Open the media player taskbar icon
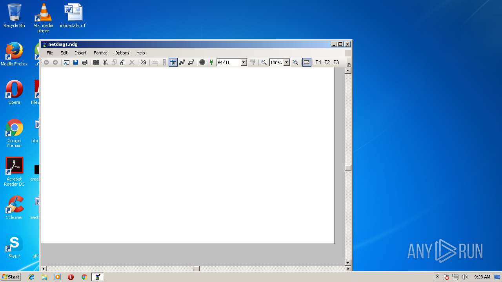Viewport: 502px width, 282px height. [x=58, y=277]
